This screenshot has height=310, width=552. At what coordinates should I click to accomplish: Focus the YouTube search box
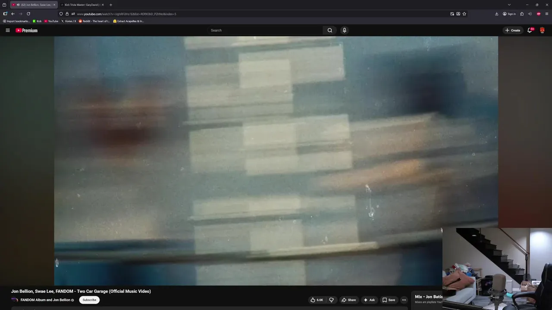pyautogui.click(x=265, y=30)
